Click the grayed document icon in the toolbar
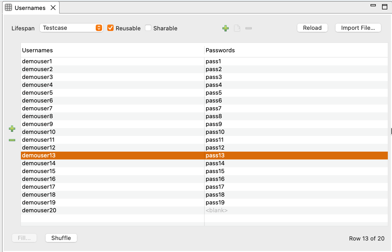The image size is (392, 252). [x=237, y=28]
